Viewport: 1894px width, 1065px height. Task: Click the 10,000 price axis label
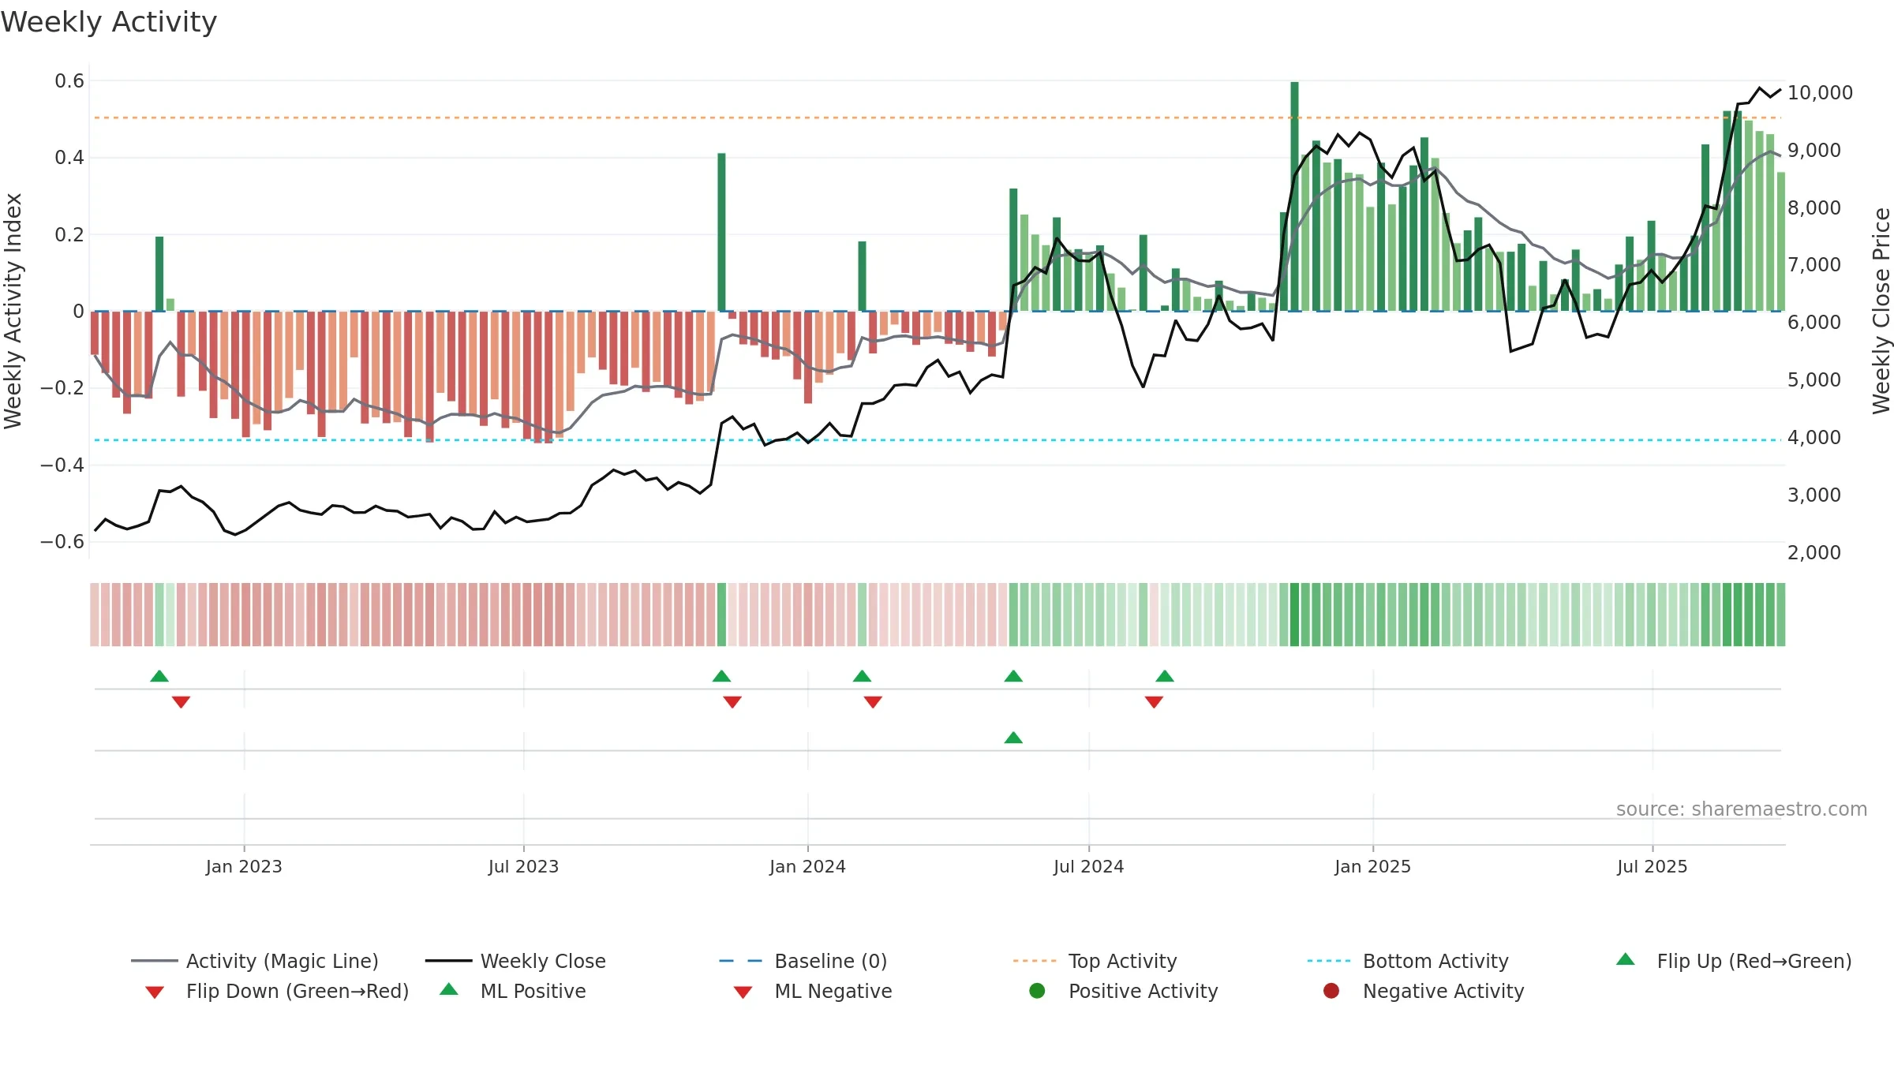tap(1820, 93)
